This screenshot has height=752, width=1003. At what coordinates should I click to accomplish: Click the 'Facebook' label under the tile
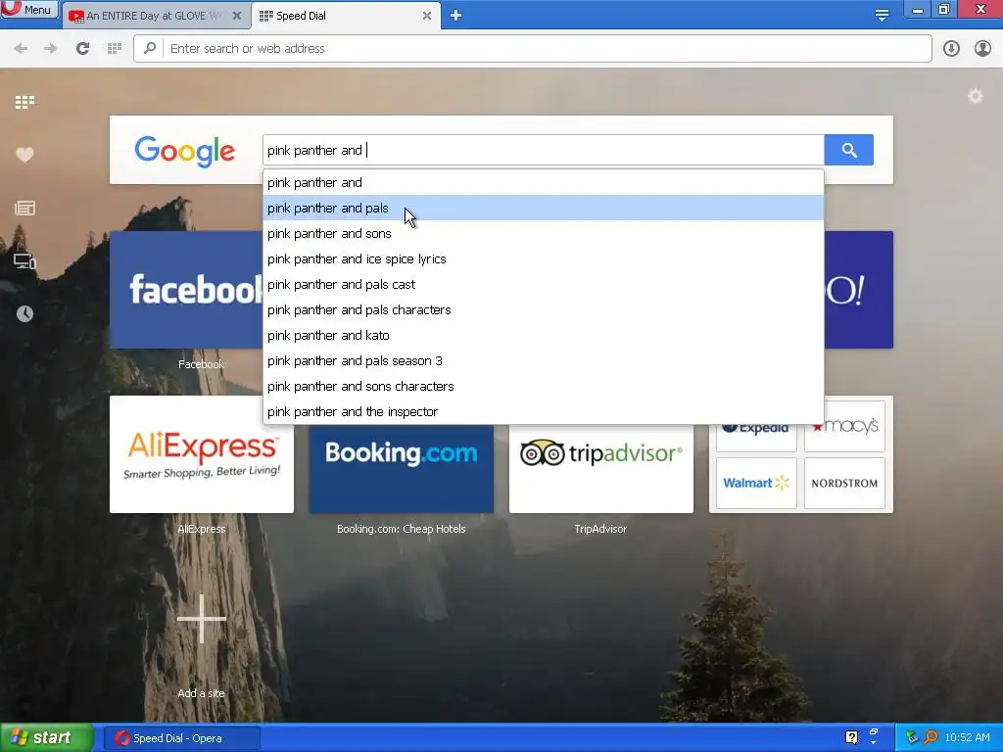[201, 364]
